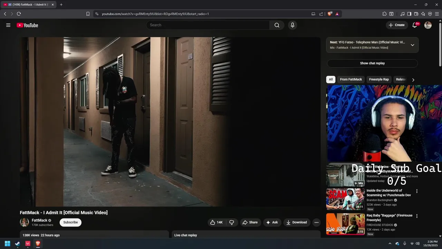Select the All filter chip

(x=331, y=80)
